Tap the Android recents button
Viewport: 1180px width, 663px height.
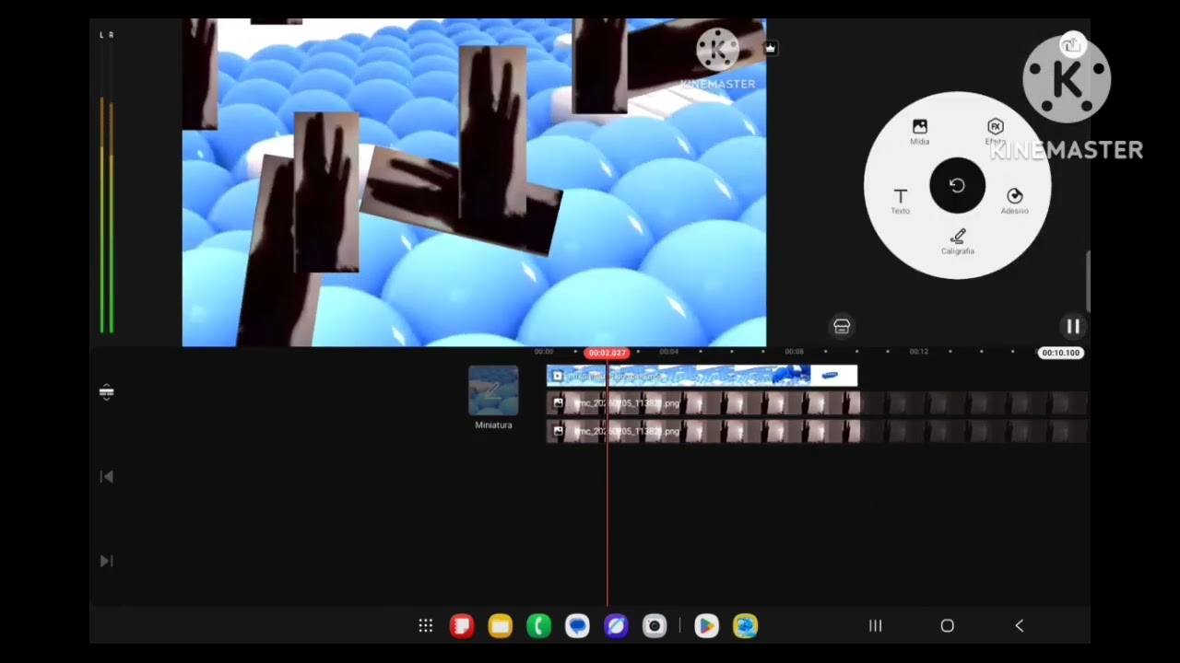pos(875,626)
